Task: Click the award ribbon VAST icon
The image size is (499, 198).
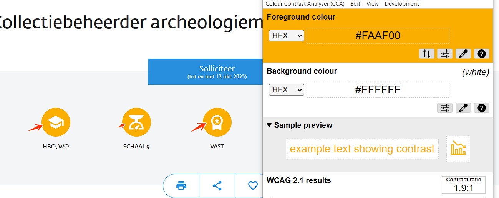Action: (x=217, y=122)
